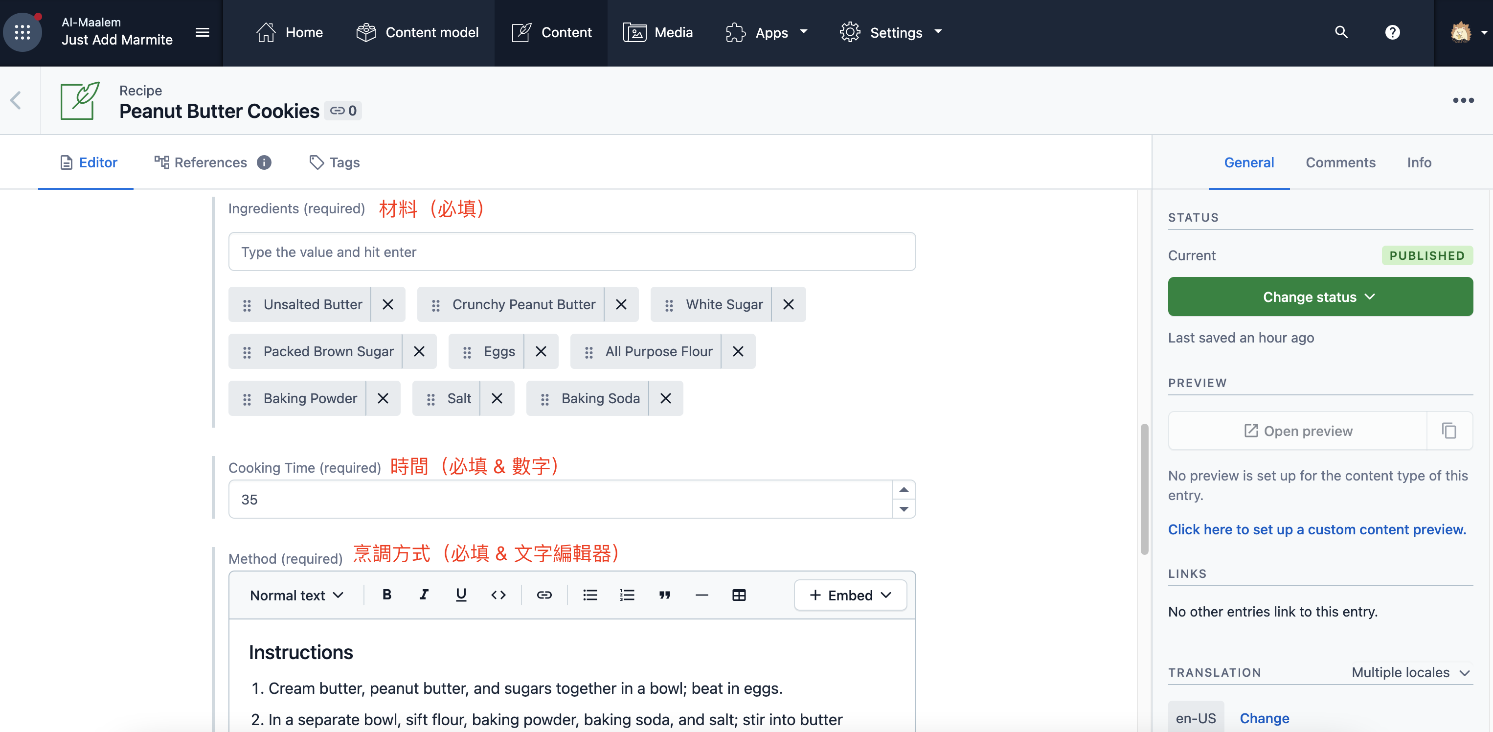Click the editor vertical scrollbar
1493x732 pixels.
tap(1144, 490)
